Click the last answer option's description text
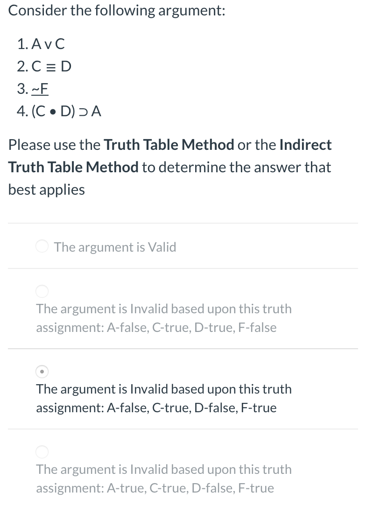 tap(163, 479)
